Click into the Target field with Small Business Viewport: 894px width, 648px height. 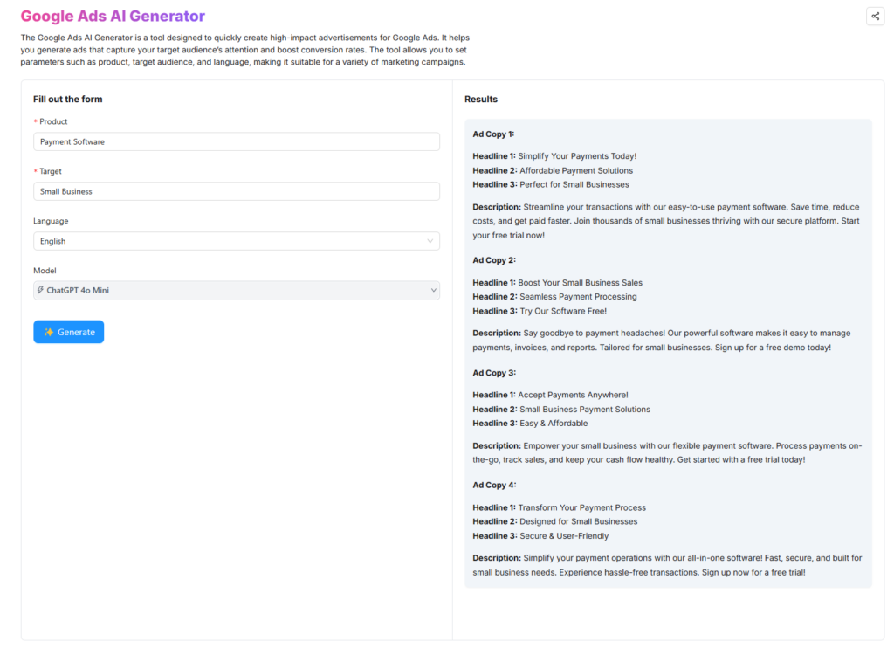click(236, 191)
